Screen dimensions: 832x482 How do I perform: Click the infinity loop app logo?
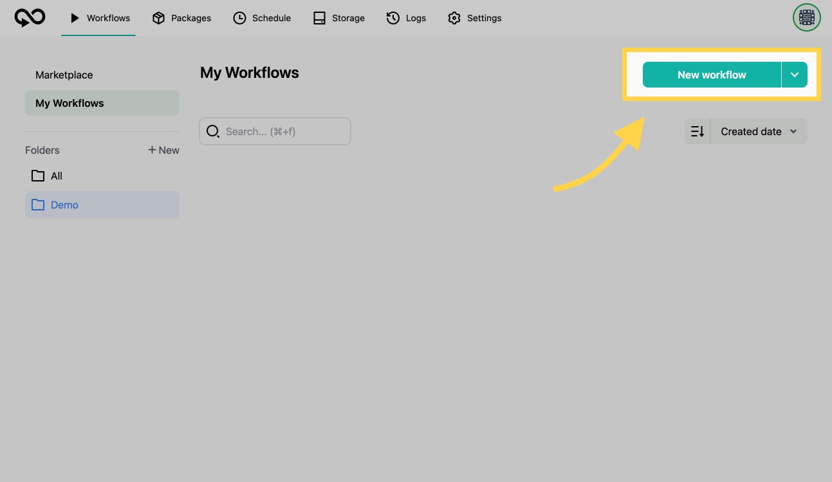pyautogui.click(x=30, y=17)
